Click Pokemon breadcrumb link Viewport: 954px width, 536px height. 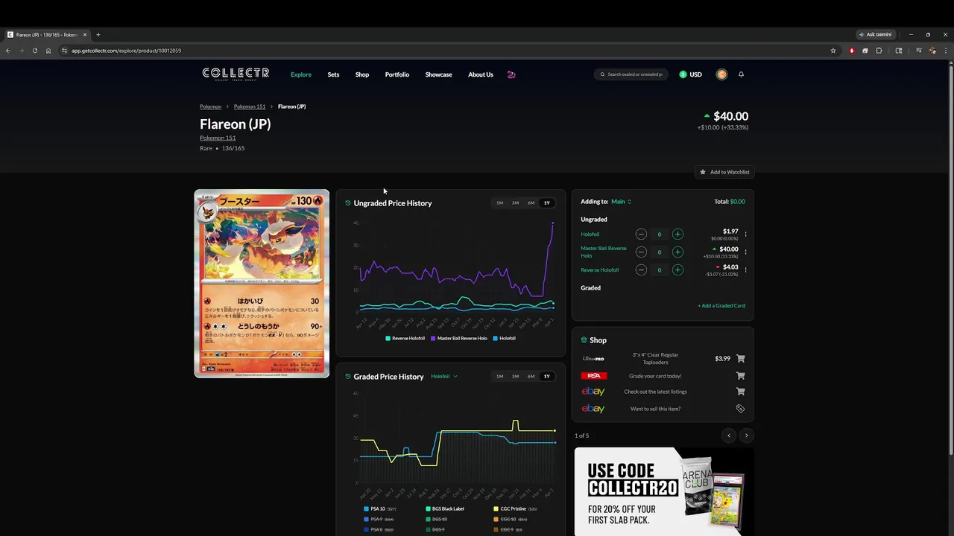[x=210, y=106]
